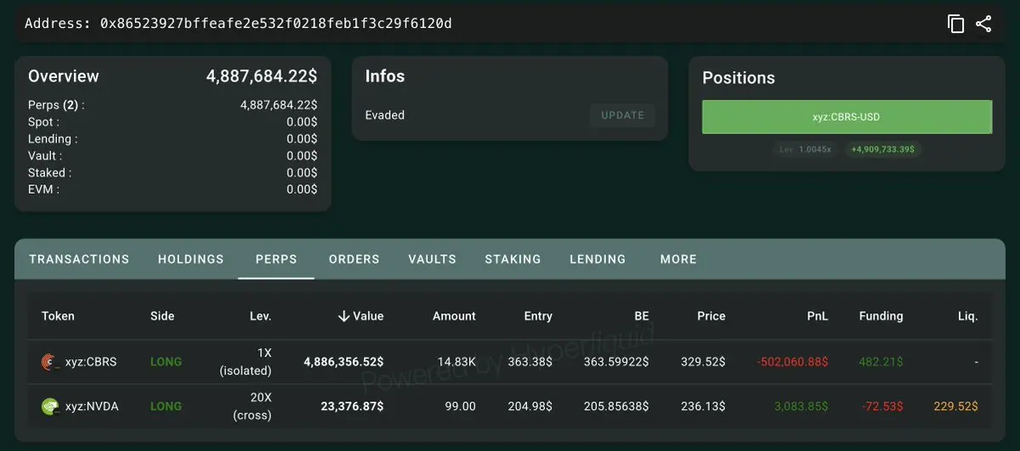
Task: Sort by the Funding column header
Action: (881, 316)
